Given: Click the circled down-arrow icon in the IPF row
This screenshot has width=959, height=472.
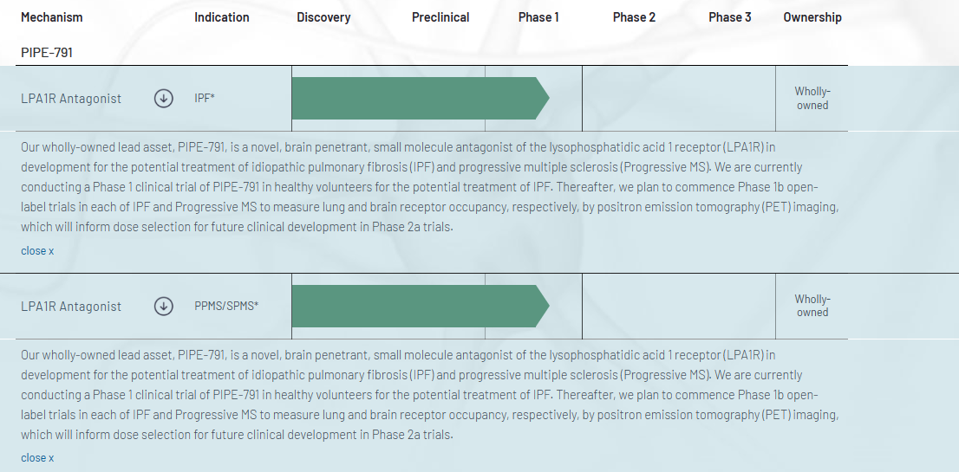Looking at the screenshot, I should click(x=163, y=99).
